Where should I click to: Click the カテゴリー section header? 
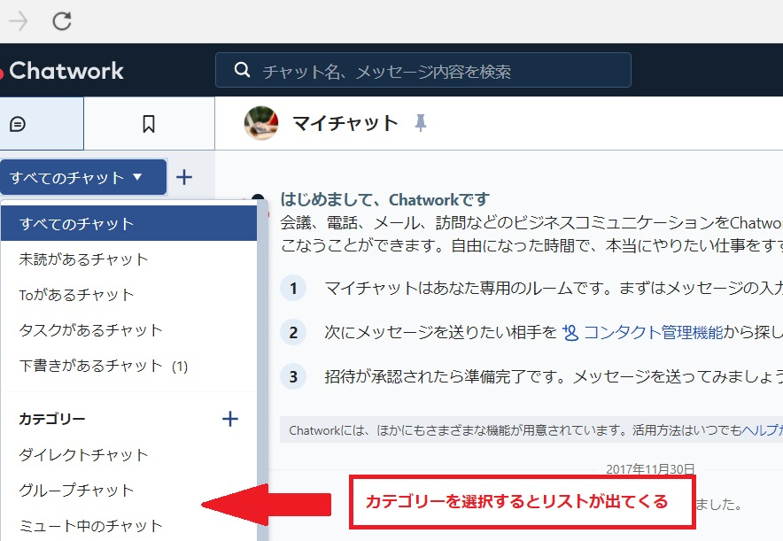click(x=52, y=419)
